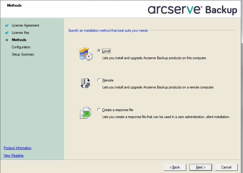Open the Product Information link
The height and width of the screenshot is (173, 243).
pos(18,148)
